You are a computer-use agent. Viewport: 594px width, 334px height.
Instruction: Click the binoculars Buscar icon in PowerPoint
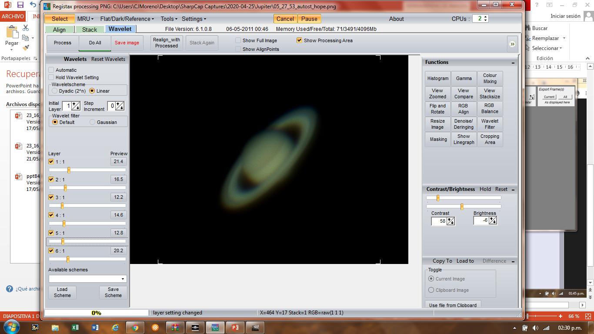527,28
